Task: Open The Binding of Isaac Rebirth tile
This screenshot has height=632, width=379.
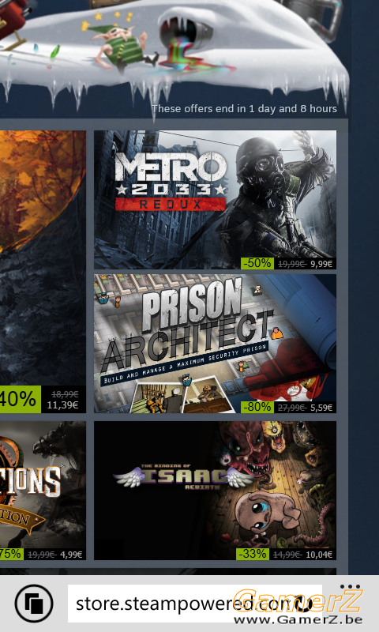Action: (x=215, y=491)
